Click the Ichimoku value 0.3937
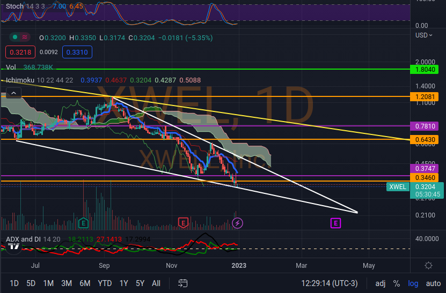Viewport: 446px width, 293px height. [91, 80]
